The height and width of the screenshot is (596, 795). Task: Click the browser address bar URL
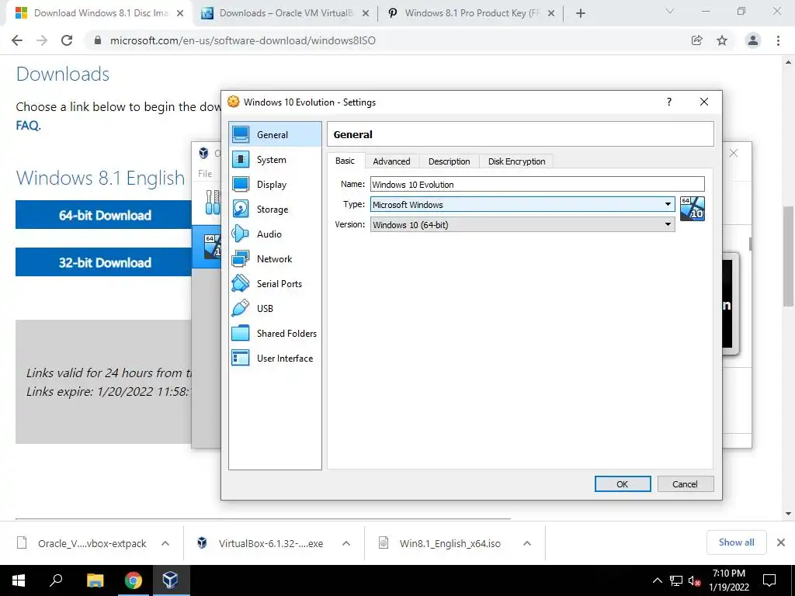click(x=243, y=40)
